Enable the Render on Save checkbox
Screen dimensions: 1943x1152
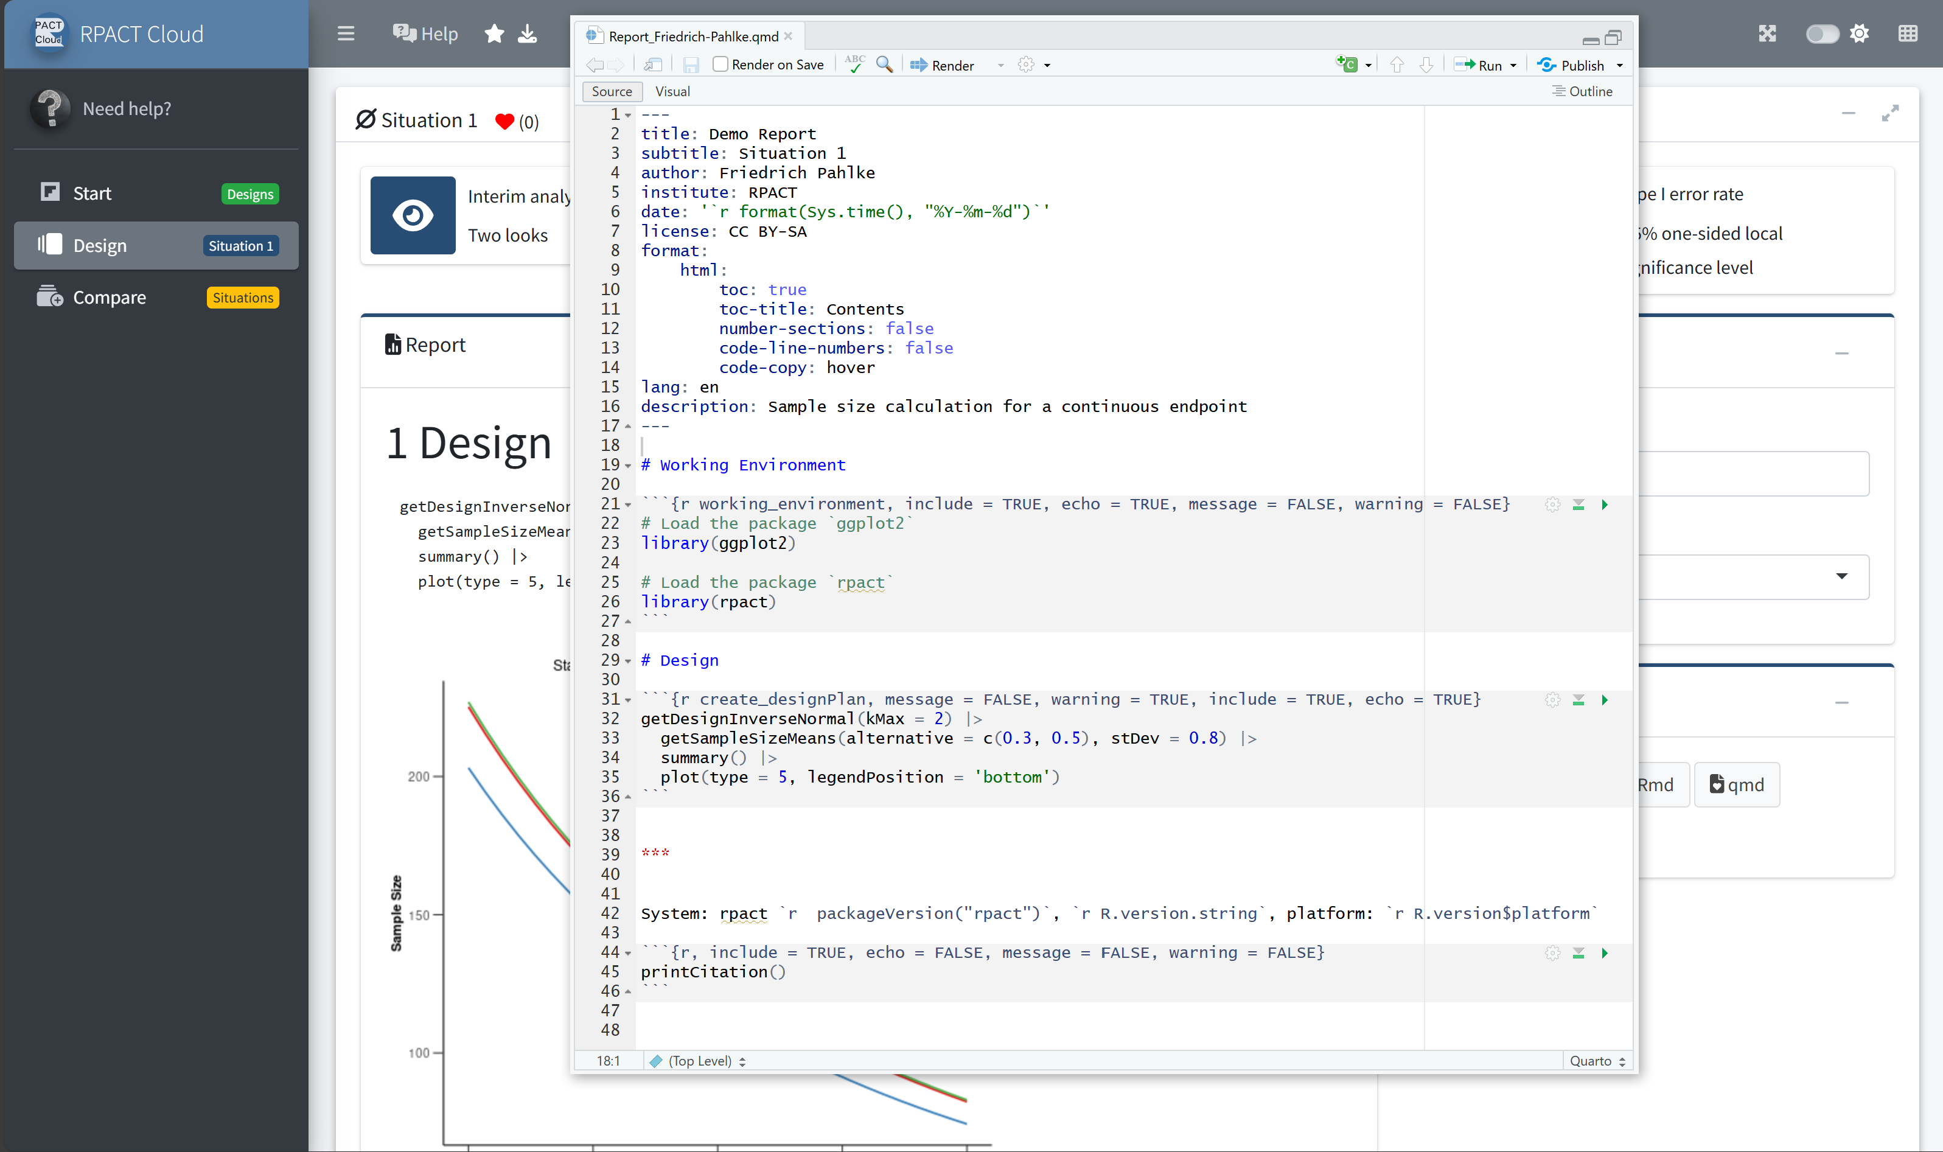[x=720, y=65]
